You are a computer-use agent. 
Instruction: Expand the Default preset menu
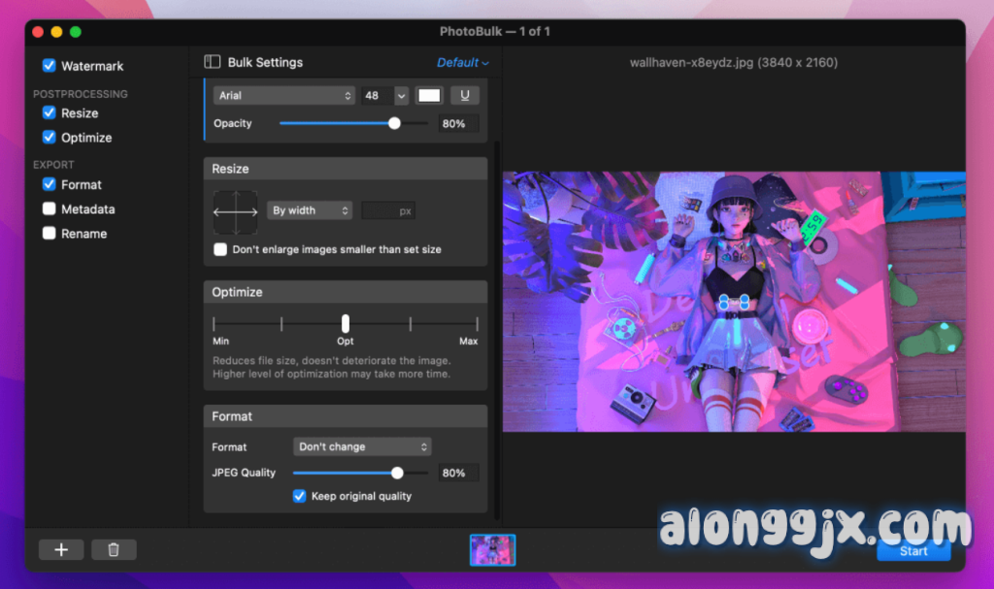(x=462, y=62)
